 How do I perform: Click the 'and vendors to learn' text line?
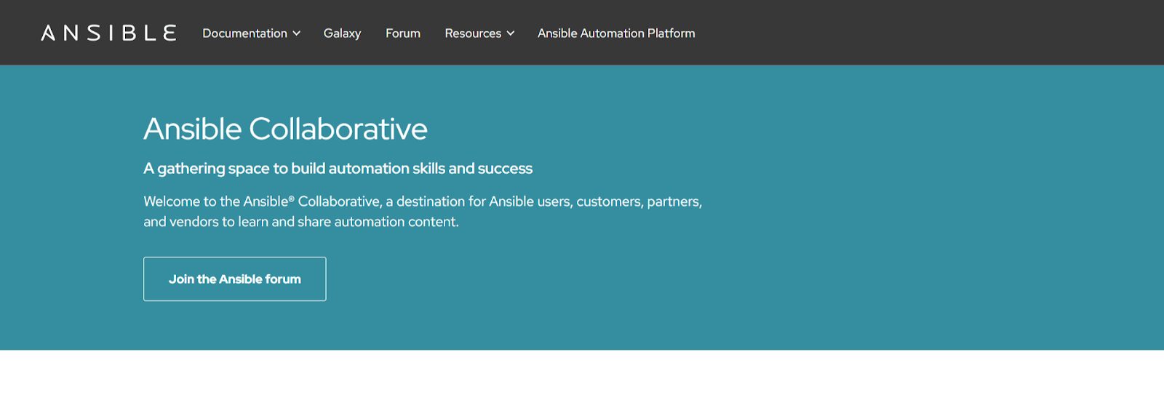coord(300,222)
